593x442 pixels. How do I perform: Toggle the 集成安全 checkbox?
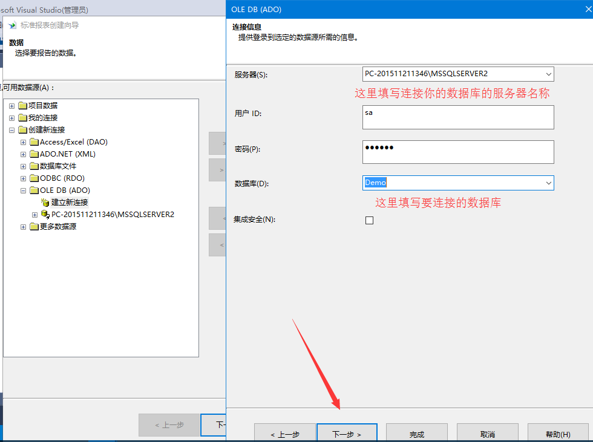(x=370, y=220)
